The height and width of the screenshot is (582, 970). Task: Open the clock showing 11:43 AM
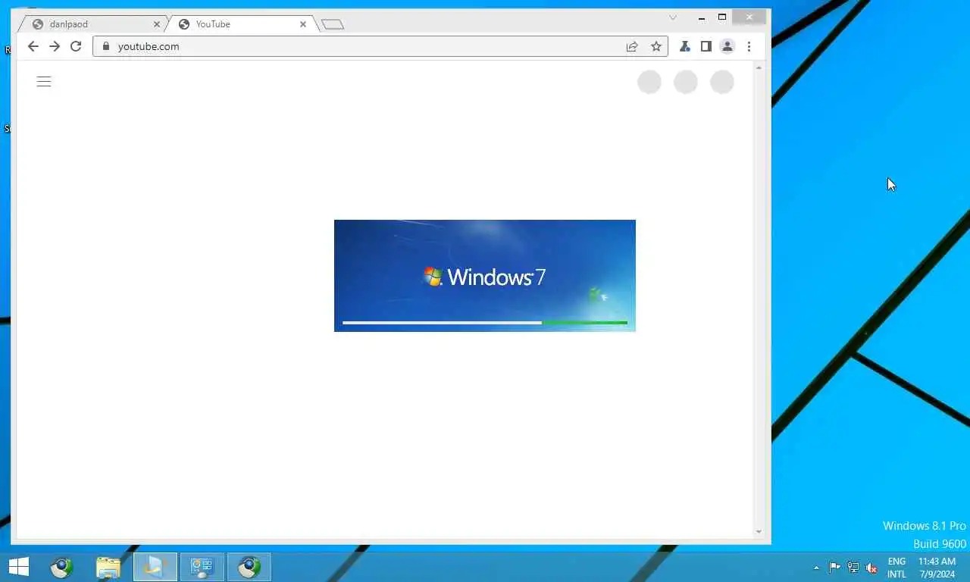point(937,568)
